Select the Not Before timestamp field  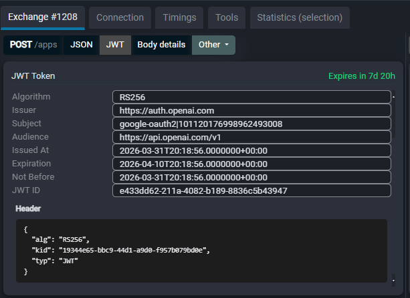tap(251, 177)
